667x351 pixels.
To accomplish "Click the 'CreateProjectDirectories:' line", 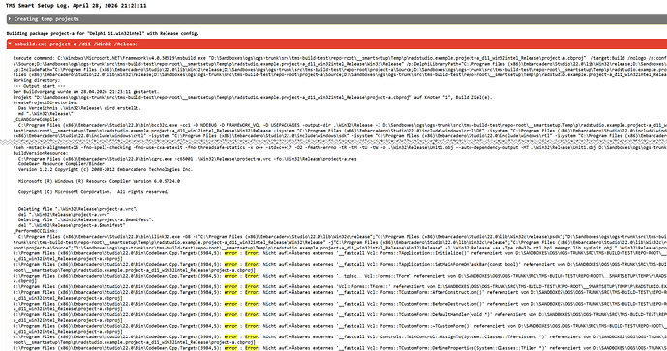I will coord(45,102).
